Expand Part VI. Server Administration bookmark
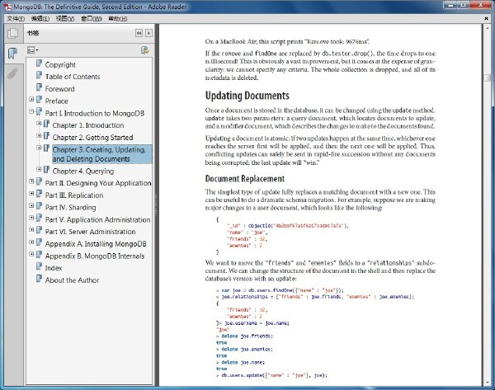This screenshot has height=390, width=495. point(31,230)
